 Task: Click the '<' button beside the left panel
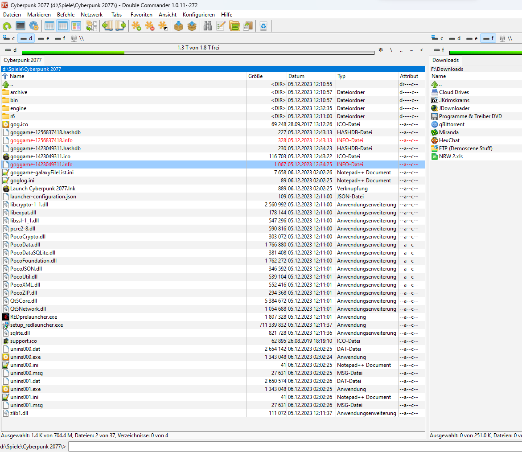[421, 50]
